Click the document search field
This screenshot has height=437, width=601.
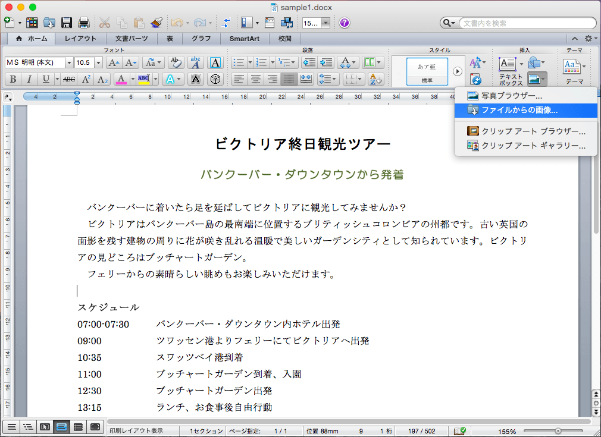coord(526,23)
